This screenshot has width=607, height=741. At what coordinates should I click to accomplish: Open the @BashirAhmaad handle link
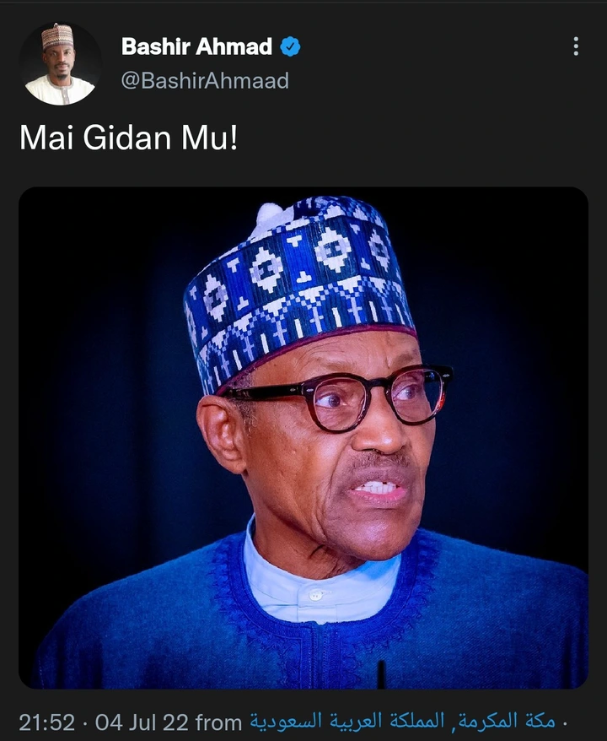[205, 80]
